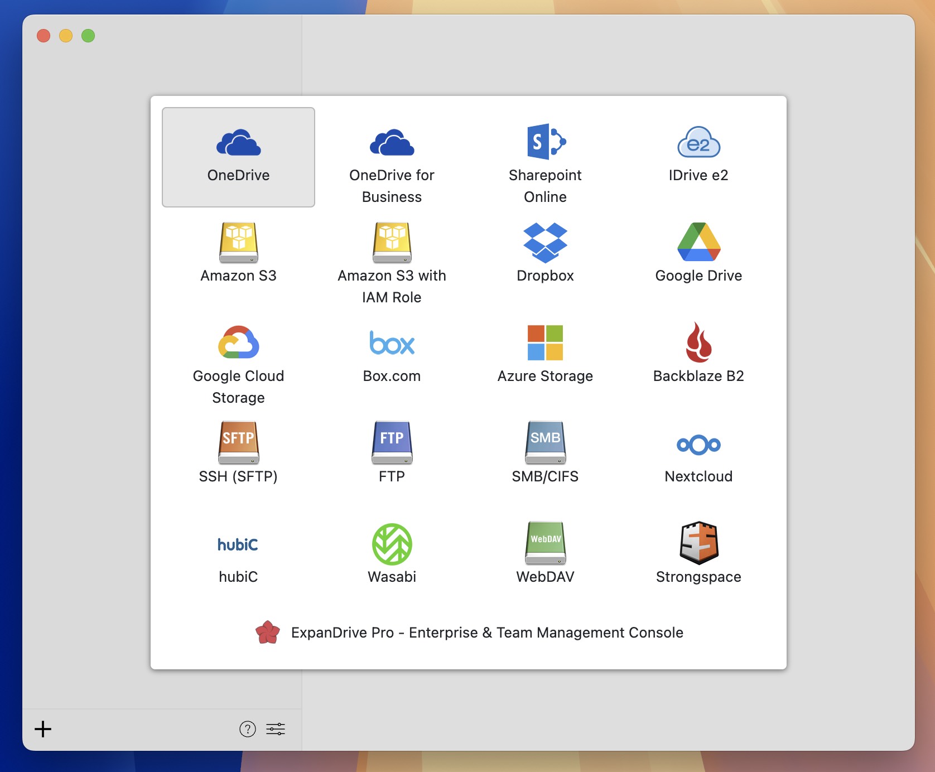
Task: Select the Box.com logo
Action: coord(392,342)
